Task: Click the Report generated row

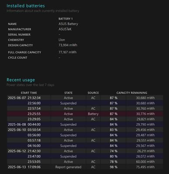Action: pyautogui.click(x=85, y=167)
